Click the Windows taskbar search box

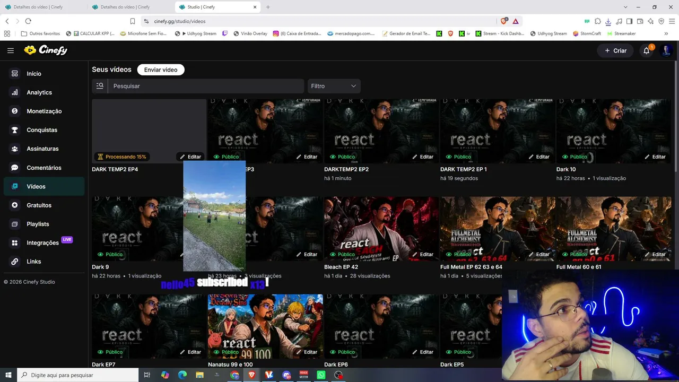(x=78, y=375)
